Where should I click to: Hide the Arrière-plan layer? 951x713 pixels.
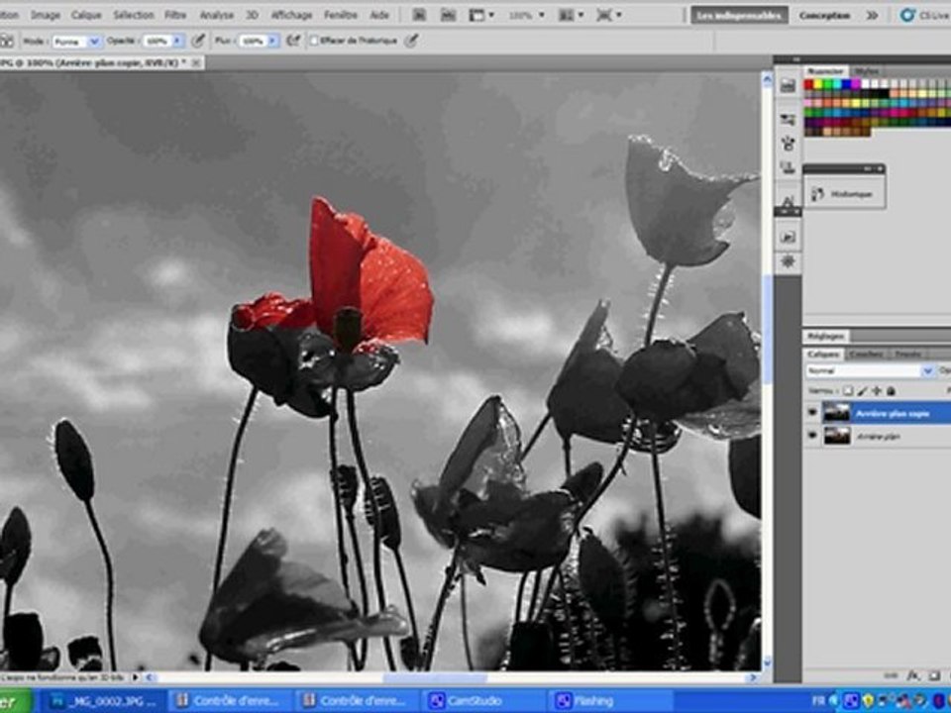(812, 436)
